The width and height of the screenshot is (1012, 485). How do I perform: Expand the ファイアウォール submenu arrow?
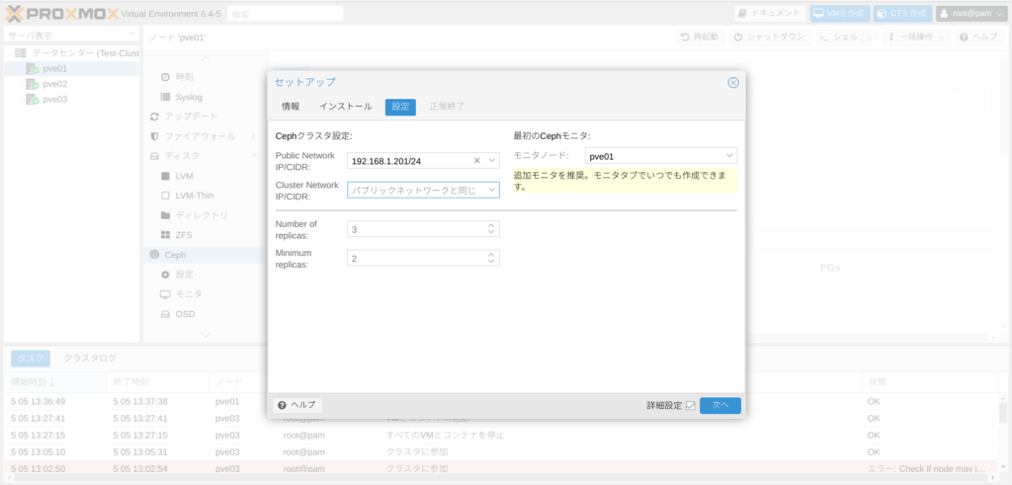(253, 136)
